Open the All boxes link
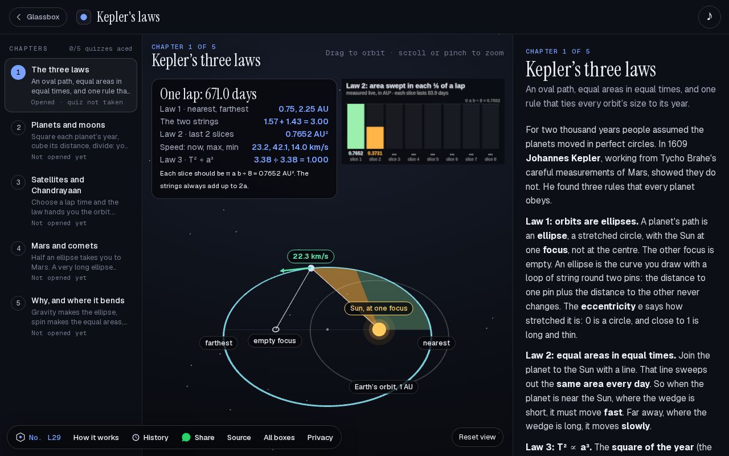 [x=279, y=437]
